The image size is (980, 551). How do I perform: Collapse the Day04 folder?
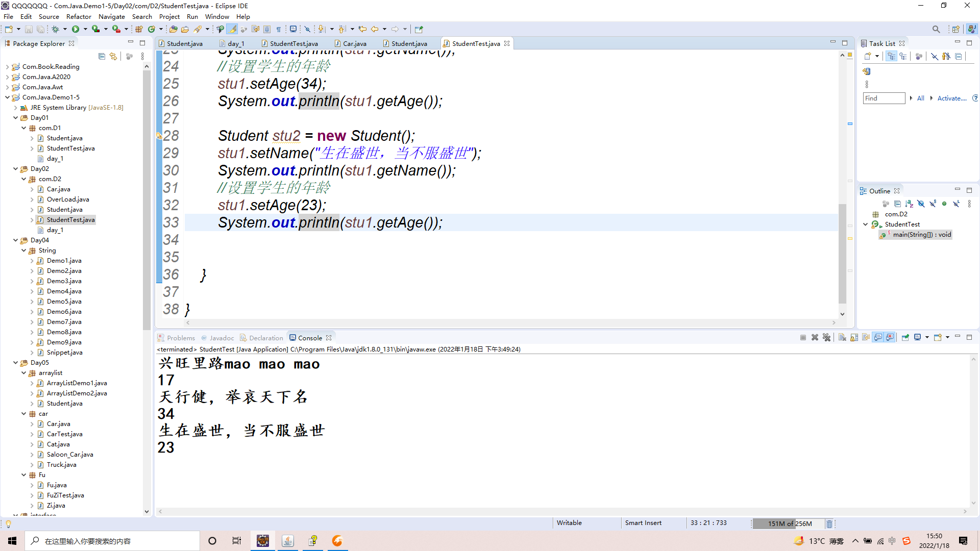16,240
